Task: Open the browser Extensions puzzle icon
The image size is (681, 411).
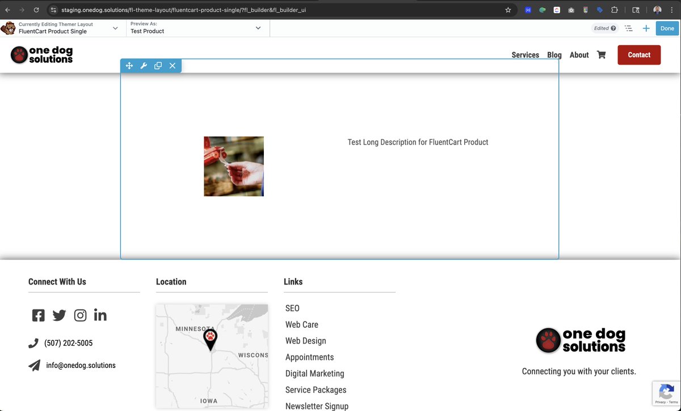Action: (615, 10)
